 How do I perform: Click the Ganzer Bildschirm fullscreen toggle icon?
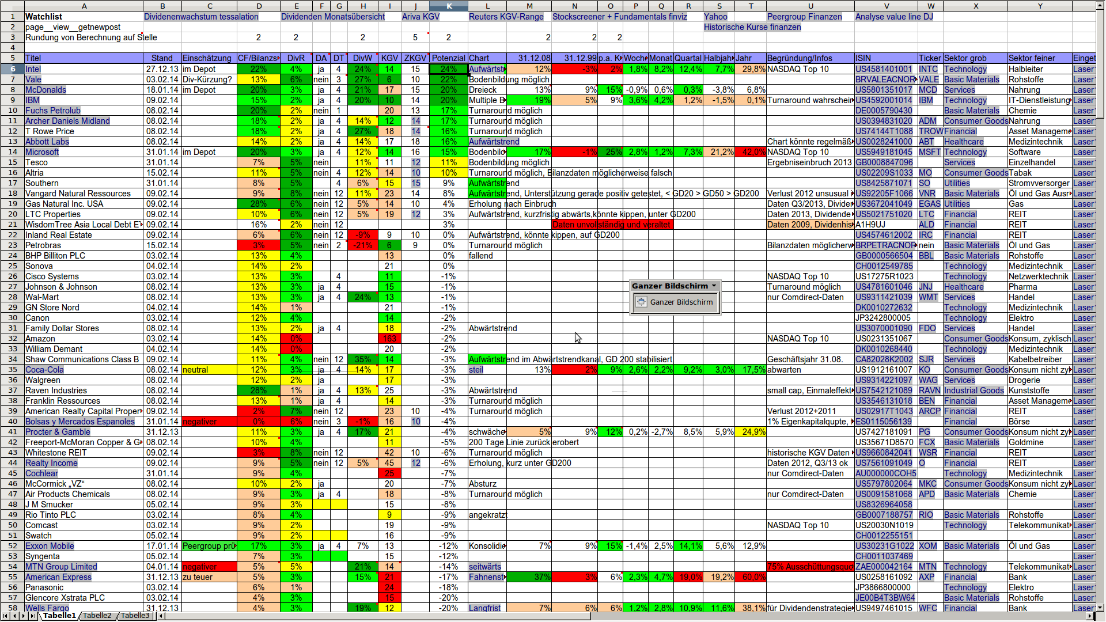pyautogui.click(x=641, y=302)
